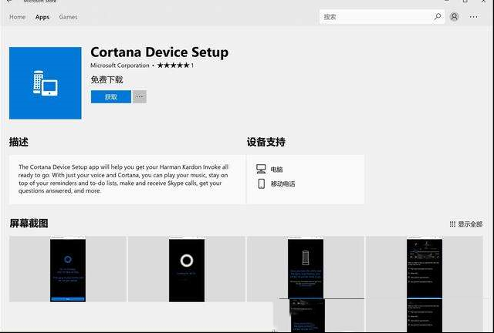Click the 电脑 computer icon
Viewport: 494px width, 333px height.
tap(261, 169)
